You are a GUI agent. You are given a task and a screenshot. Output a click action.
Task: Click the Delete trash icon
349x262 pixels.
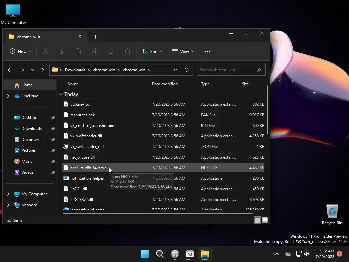pyautogui.click(x=127, y=52)
